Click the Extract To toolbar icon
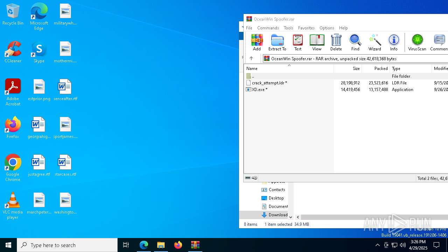448x252 pixels. 277,42
